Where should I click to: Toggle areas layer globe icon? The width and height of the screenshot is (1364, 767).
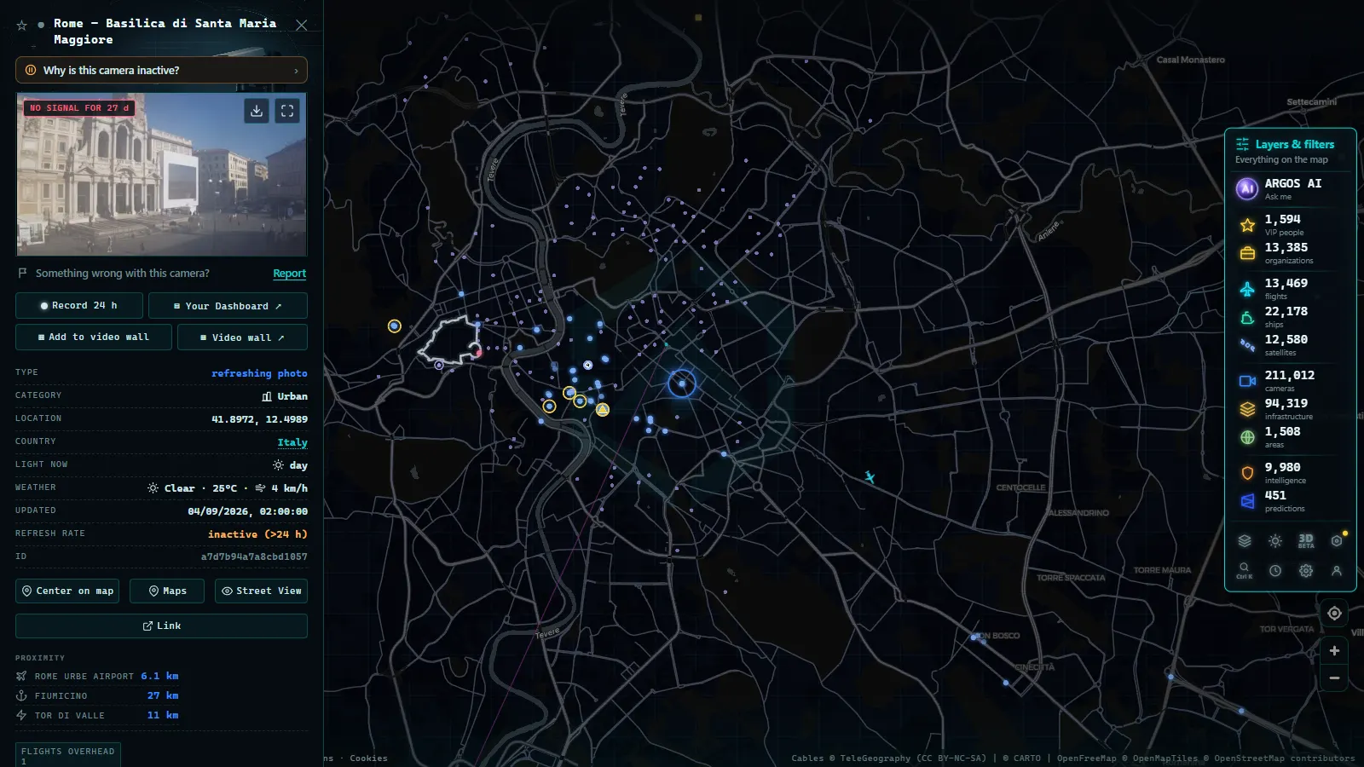click(1247, 437)
